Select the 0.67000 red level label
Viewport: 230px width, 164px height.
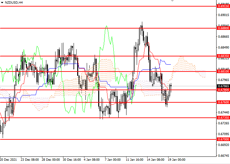pos(223,139)
